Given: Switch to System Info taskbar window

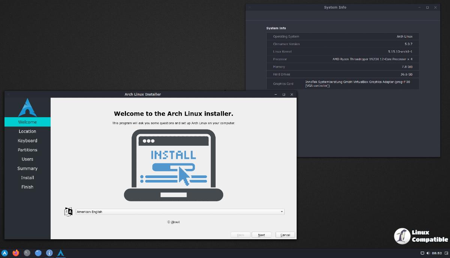Looking at the screenshot, I should 49,253.
